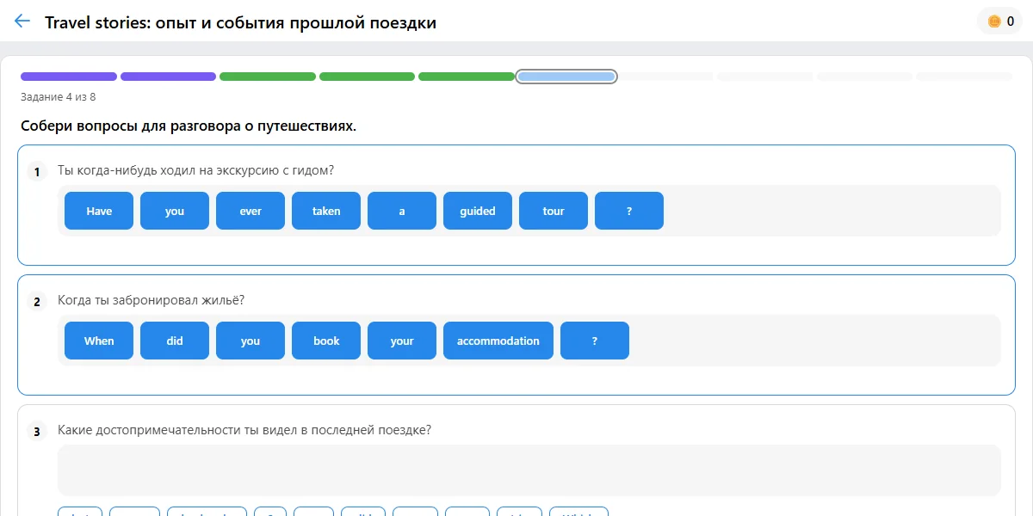The image size is (1033, 516).
Task: Click the "a" word chip
Action: coord(402,211)
